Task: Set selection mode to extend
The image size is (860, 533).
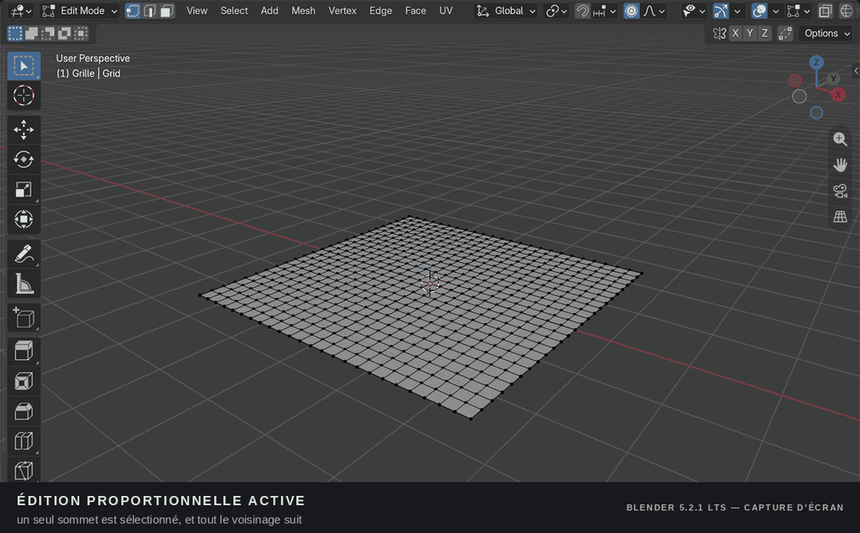Action: (x=32, y=34)
